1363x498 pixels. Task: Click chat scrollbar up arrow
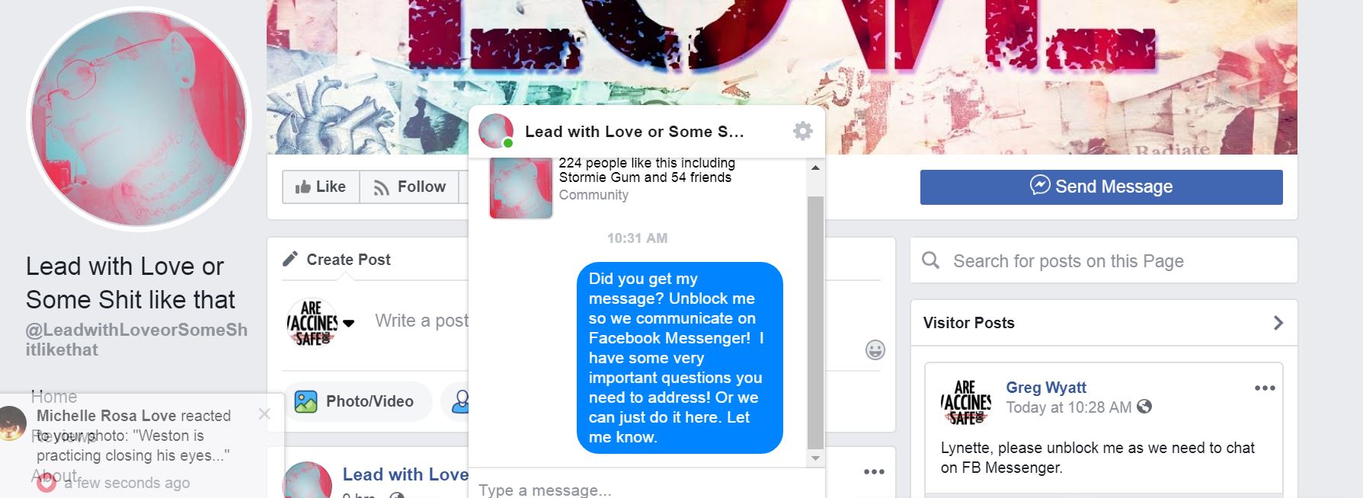815,168
